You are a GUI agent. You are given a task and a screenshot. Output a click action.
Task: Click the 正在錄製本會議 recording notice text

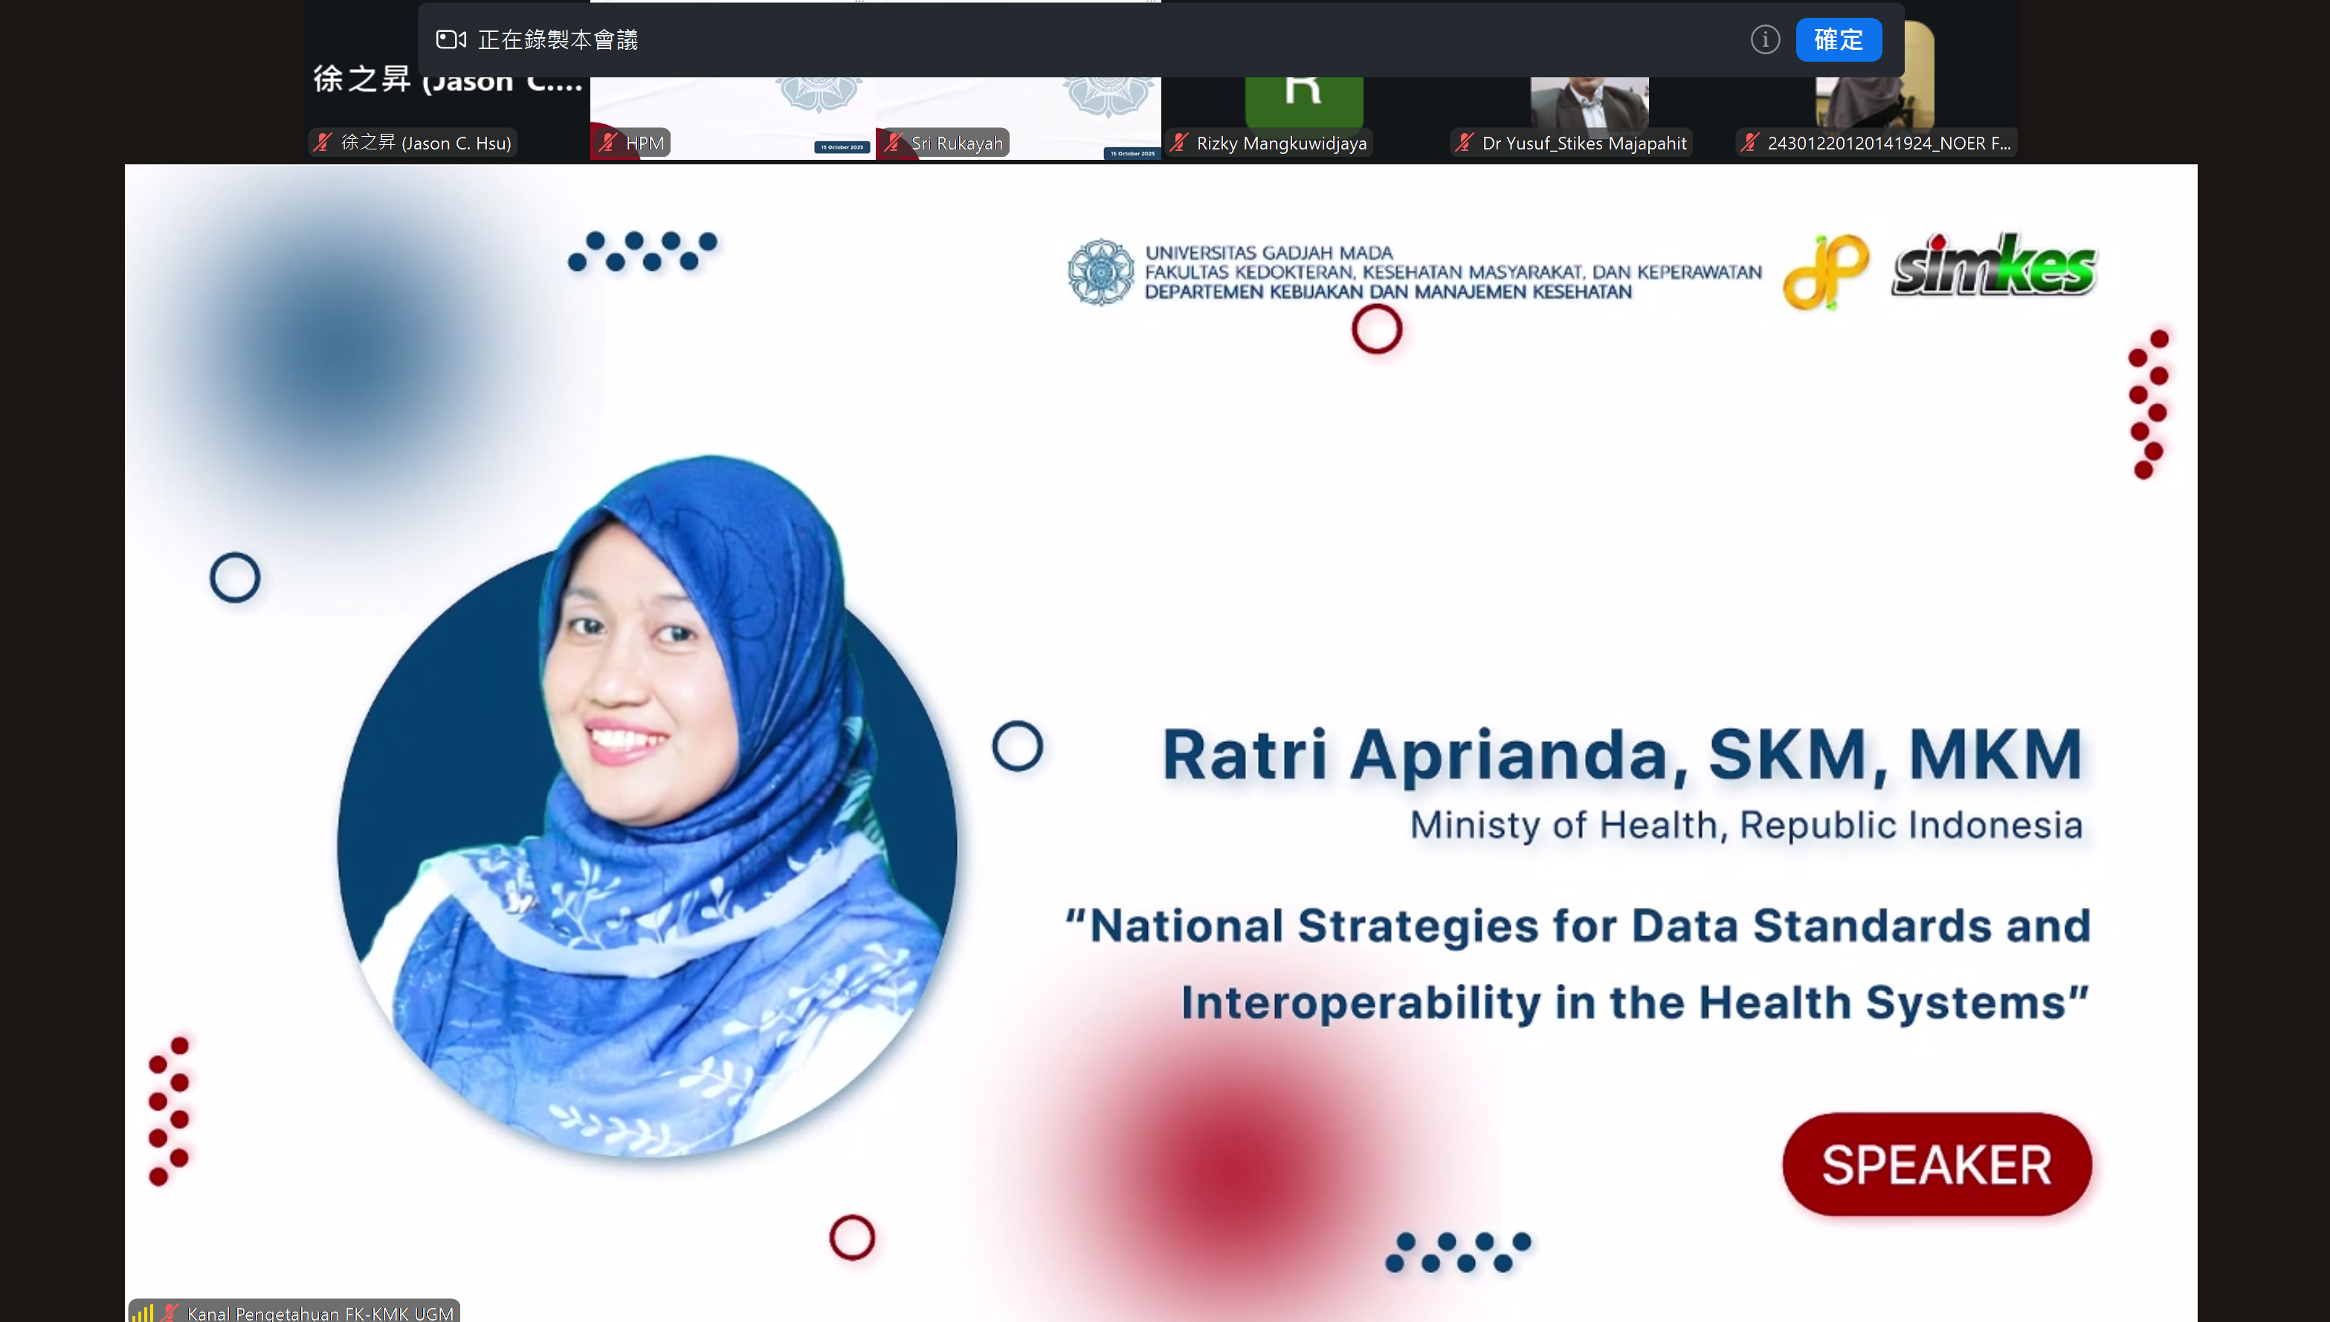pyautogui.click(x=558, y=40)
